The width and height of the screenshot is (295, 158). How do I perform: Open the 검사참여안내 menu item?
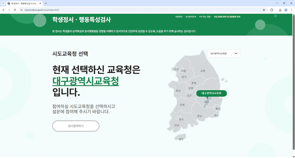coord(190,17)
